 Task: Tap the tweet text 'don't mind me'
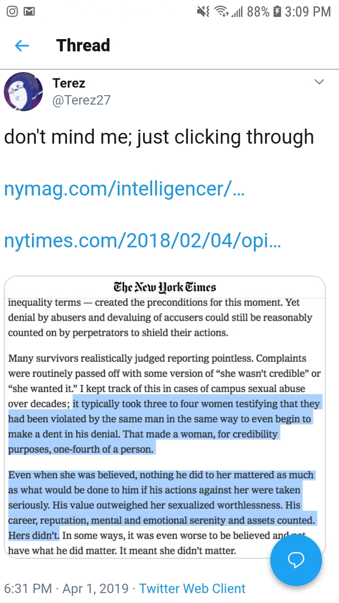coord(61,137)
